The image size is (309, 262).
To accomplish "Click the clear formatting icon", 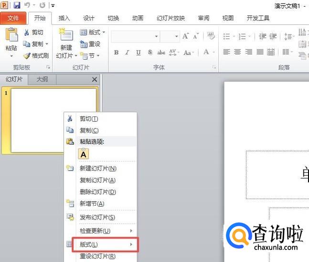I will coord(211,36).
